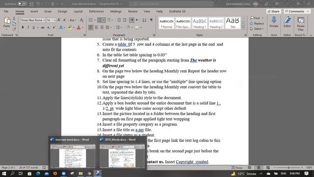Apply Title style
The width and height of the screenshot is (314, 177).
coord(233,23)
